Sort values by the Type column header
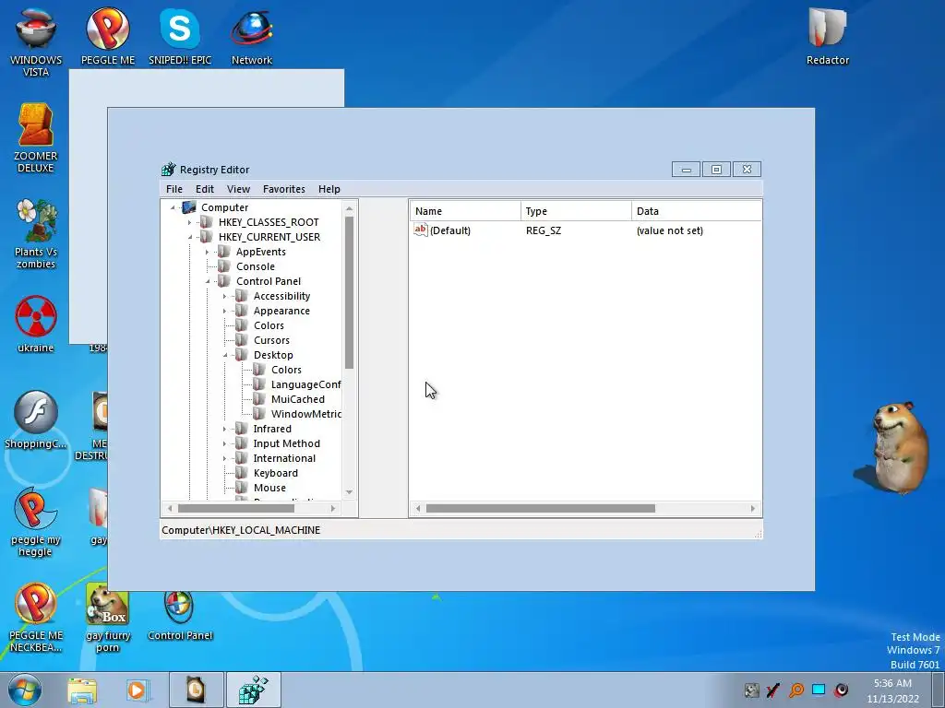 576,211
